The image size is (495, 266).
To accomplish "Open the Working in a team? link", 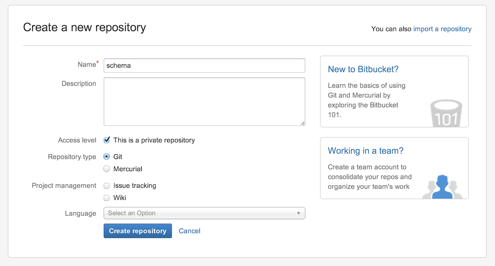I will tap(366, 151).
